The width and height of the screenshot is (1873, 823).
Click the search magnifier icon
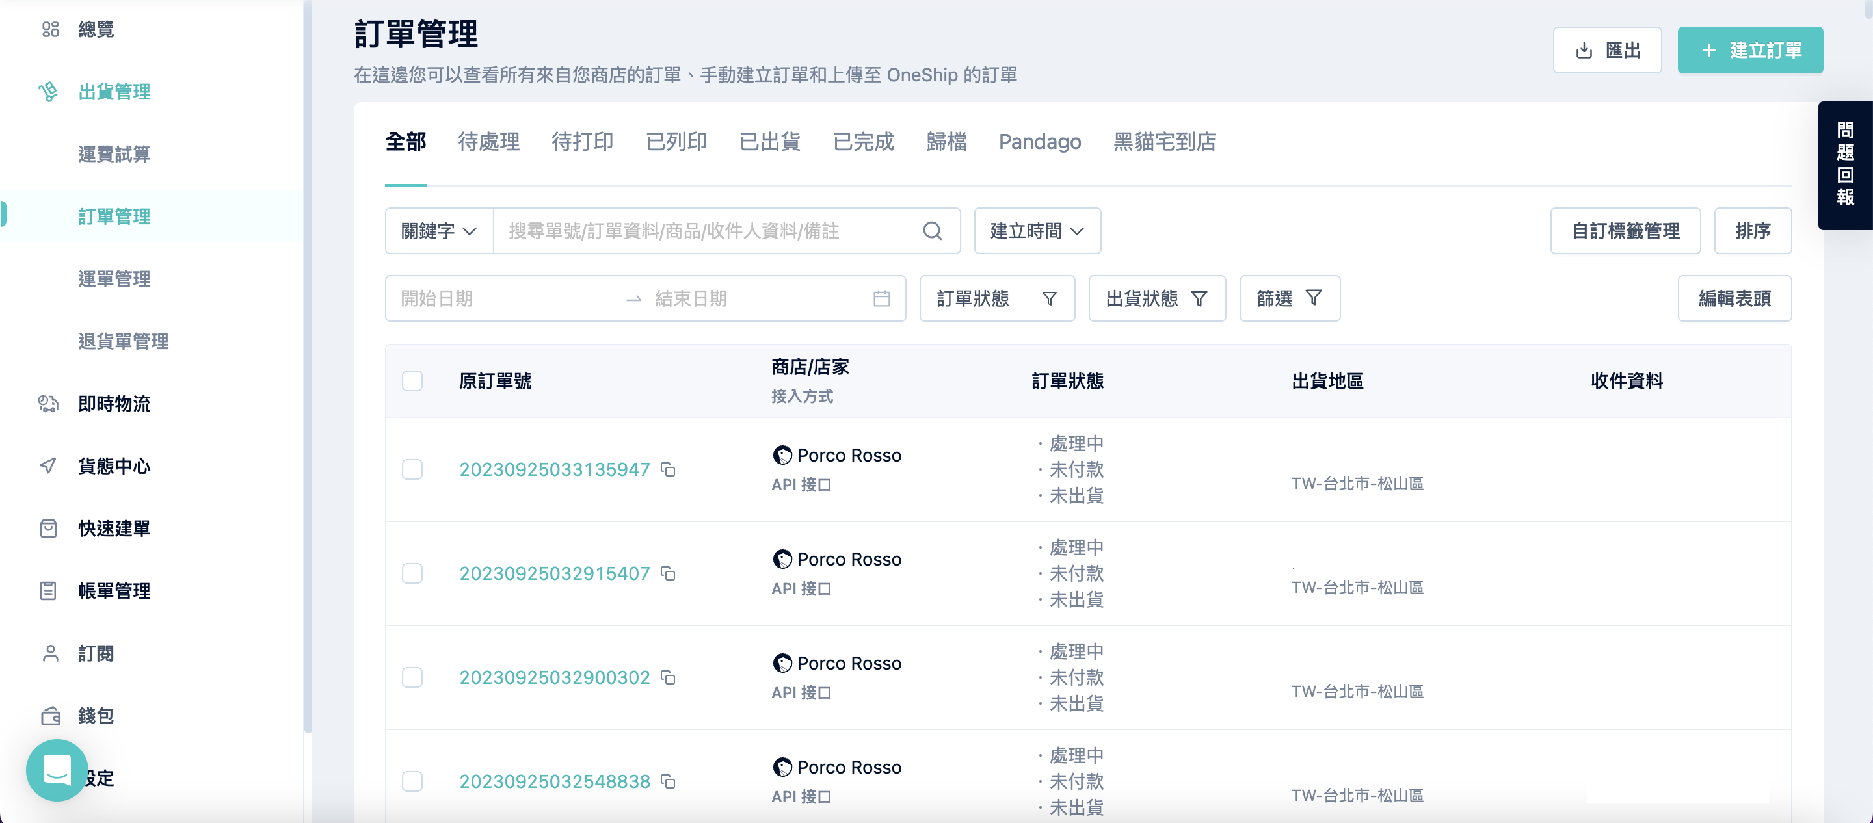932,231
